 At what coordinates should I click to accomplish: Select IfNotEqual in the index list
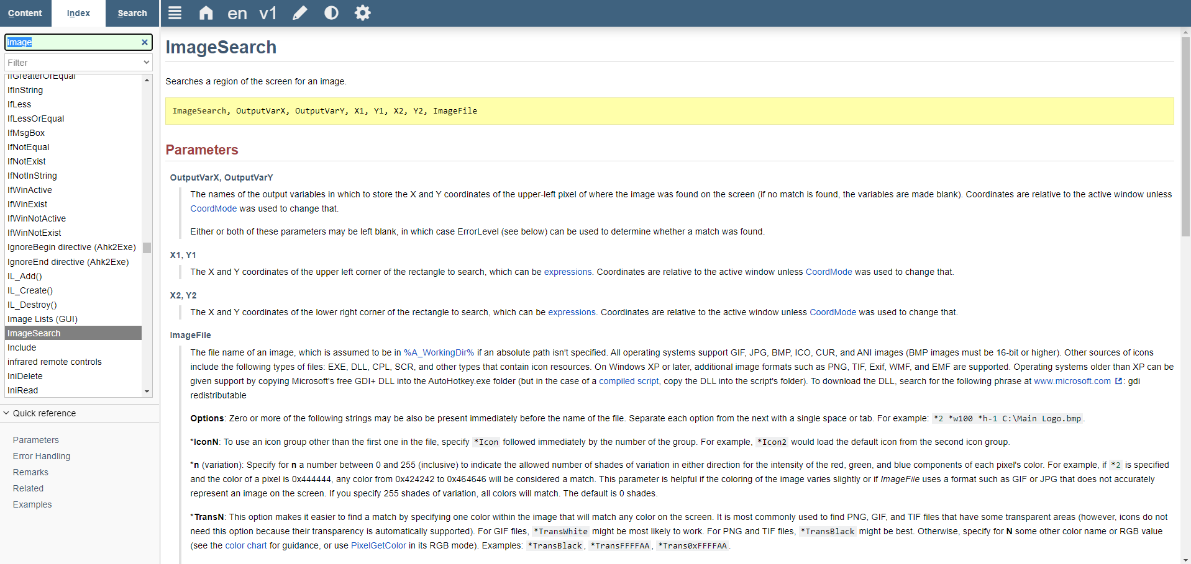(73, 147)
